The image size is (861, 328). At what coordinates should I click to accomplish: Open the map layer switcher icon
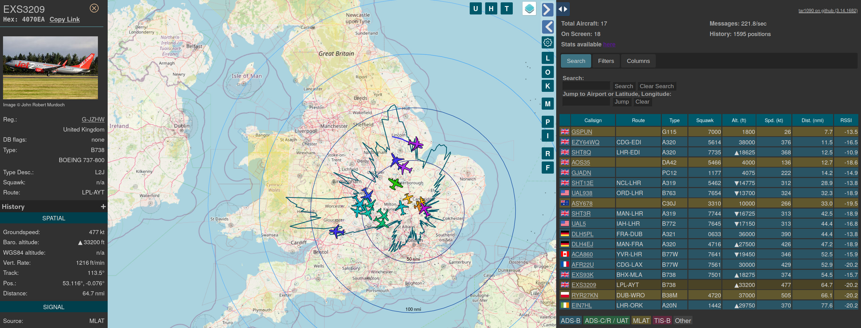pyautogui.click(x=529, y=9)
